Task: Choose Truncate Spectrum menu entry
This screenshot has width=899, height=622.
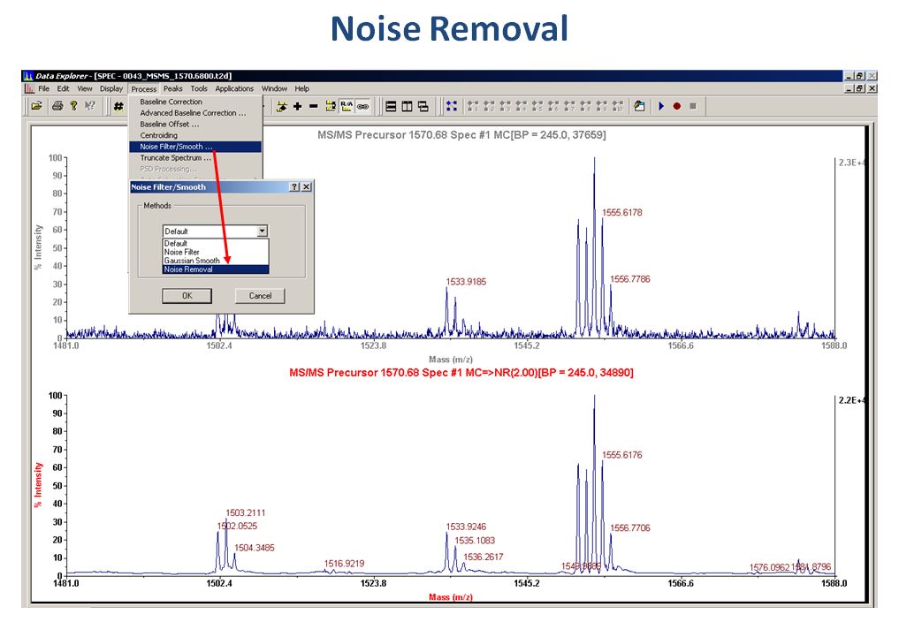Action: click(x=176, y=157)
